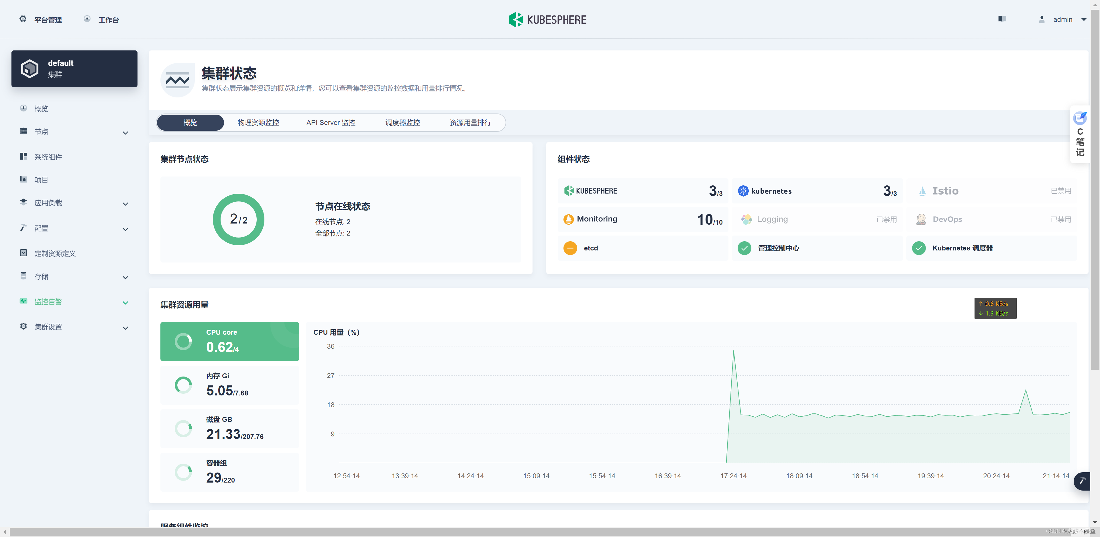Select the CPU core usage card
This screenshot has height=537, width=1100.
pos(230,341)
